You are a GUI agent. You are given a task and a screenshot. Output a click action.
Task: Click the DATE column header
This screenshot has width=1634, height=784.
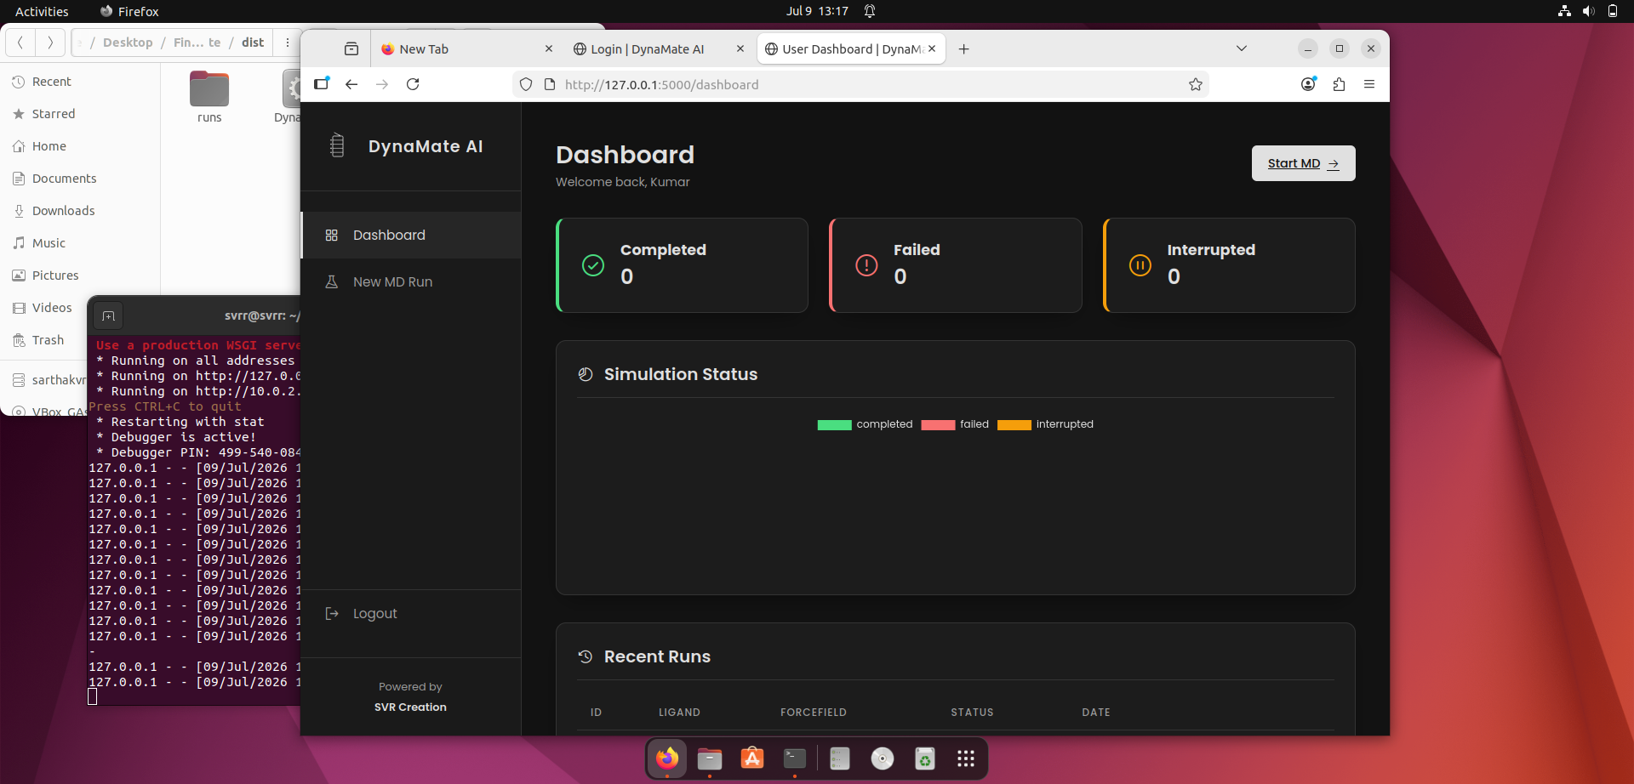(x=1095, y=712)
